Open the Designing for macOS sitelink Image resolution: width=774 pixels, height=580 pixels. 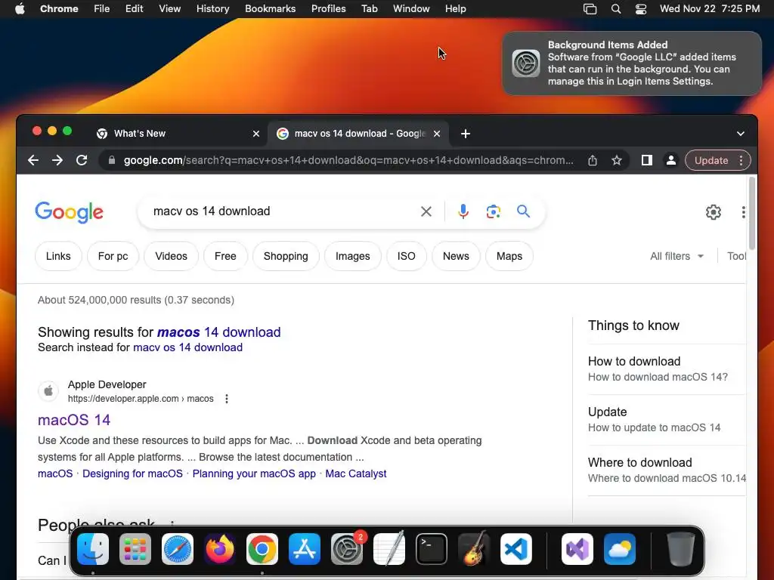132,474
